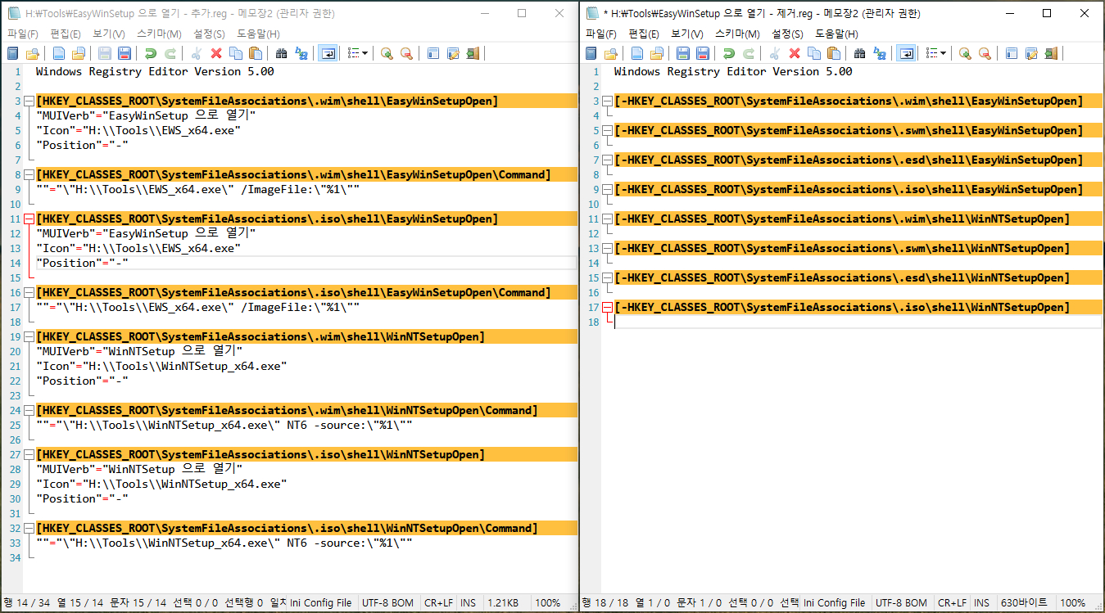1105x613 pixels.
Task: Open the 스키마(M) menu in left window
Action: 159,34
